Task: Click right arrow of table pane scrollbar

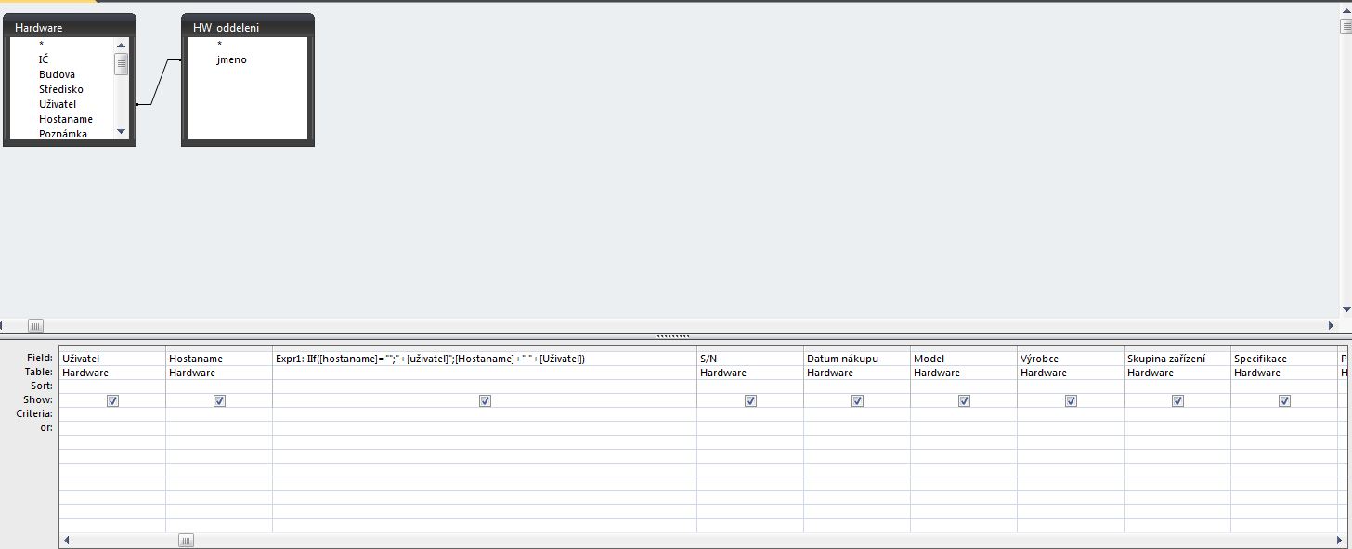Action: coord(1332,326)
